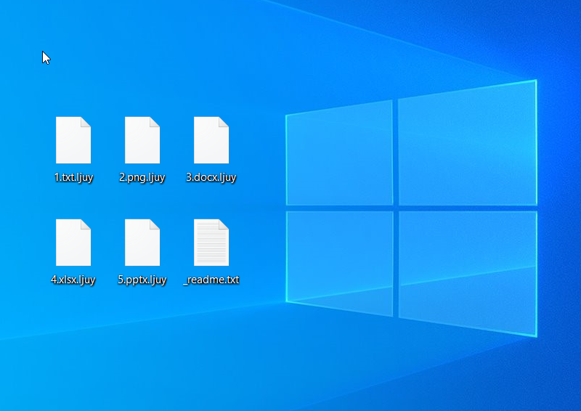Select the 3.docx.ljuy file icon
The image size is (581, 411).
tap(211, 140)
